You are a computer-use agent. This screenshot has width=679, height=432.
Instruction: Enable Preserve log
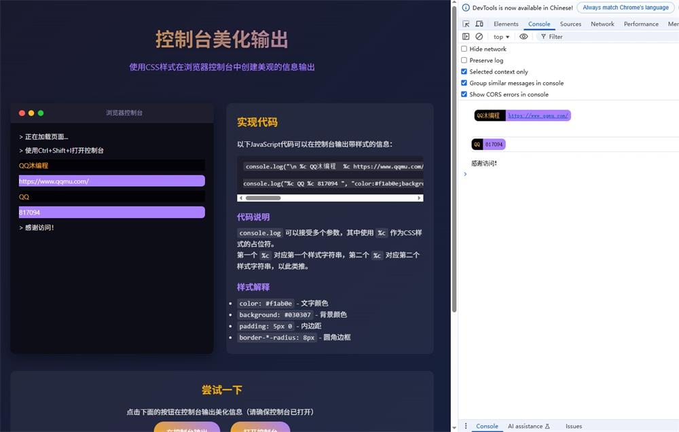[464, 60]
